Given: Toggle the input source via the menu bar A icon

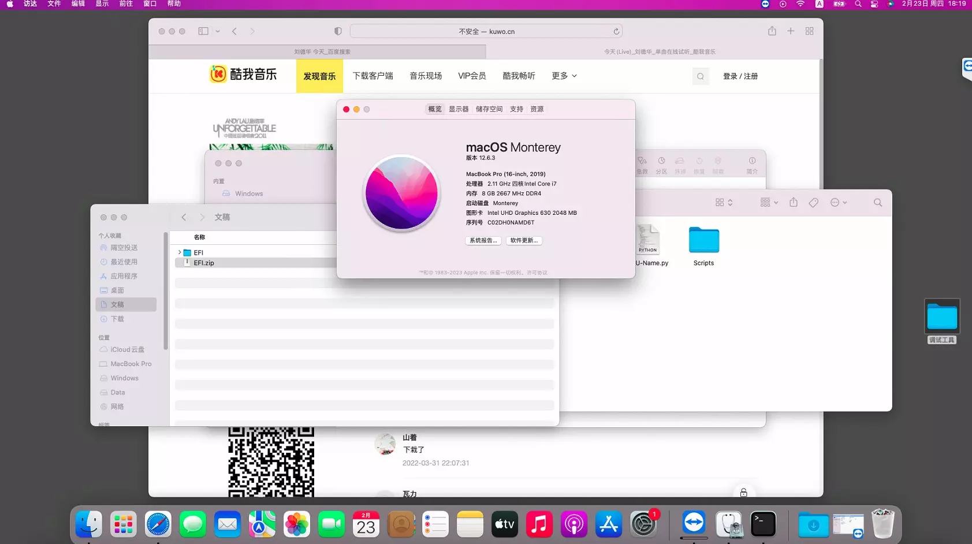Looking at the screenshot, I should [x=819, y=4].
